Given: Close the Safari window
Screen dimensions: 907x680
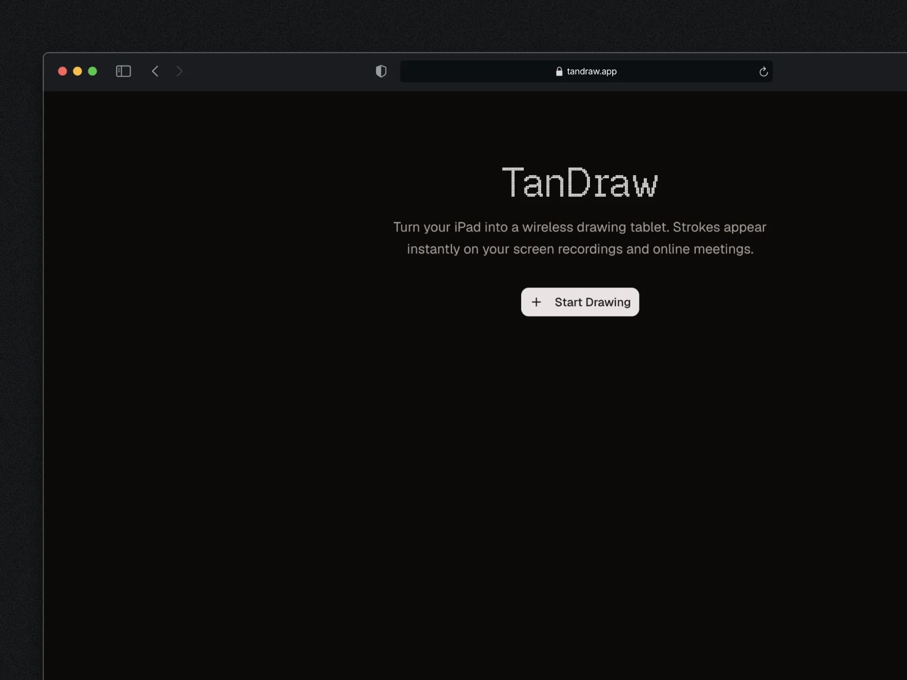Looking at the screenshot, I should [x=62, y=71].
